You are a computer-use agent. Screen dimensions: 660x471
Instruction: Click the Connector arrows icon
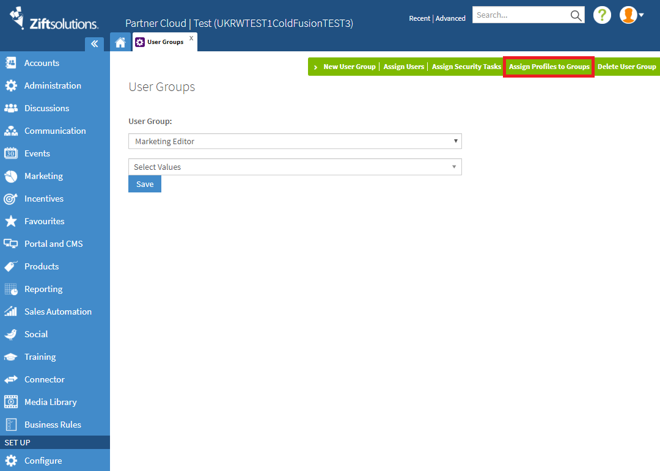(11, 379)
